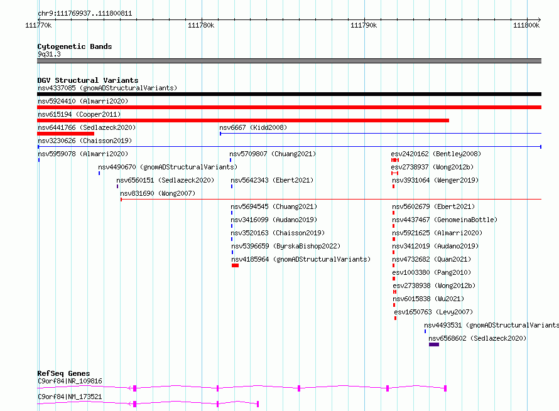Click the 111780k ruler position label
The image size is (559, 411).
(x=201, y=25)
